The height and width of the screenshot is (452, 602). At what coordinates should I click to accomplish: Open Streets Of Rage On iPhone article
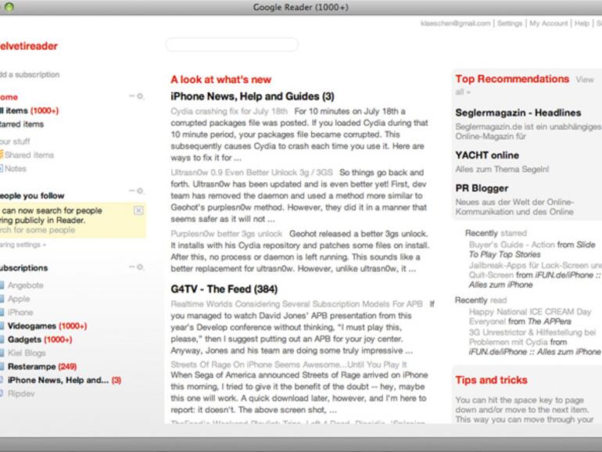pos(288,364)
